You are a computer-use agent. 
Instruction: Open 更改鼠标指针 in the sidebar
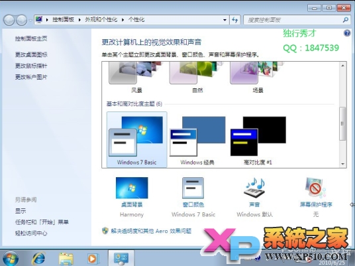click(x=31, y=66)
